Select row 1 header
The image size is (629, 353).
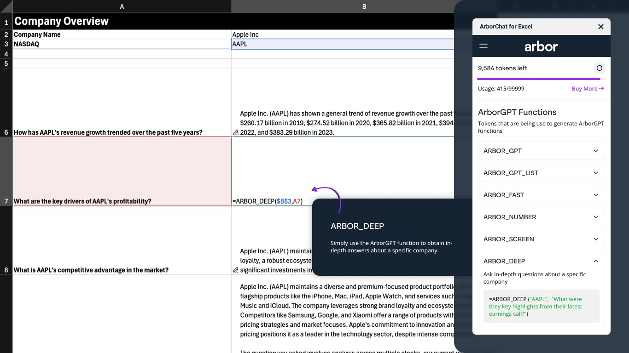6,22
